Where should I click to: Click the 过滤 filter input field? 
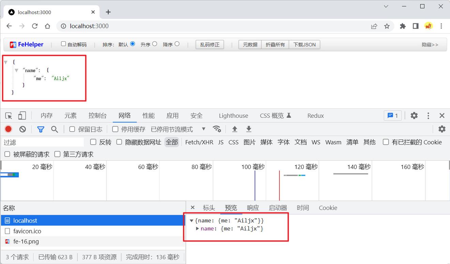coord(43,142)
